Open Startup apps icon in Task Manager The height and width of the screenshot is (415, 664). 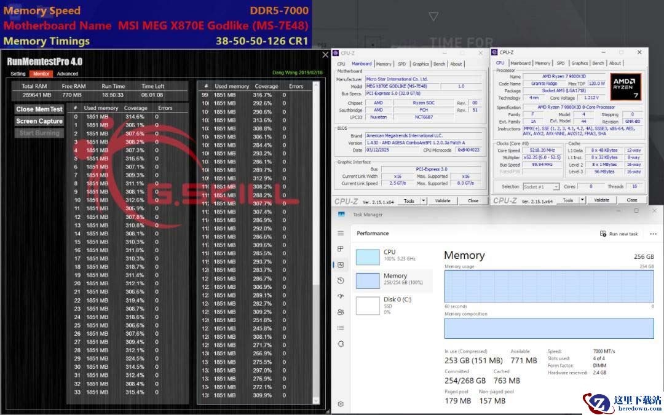341,296
